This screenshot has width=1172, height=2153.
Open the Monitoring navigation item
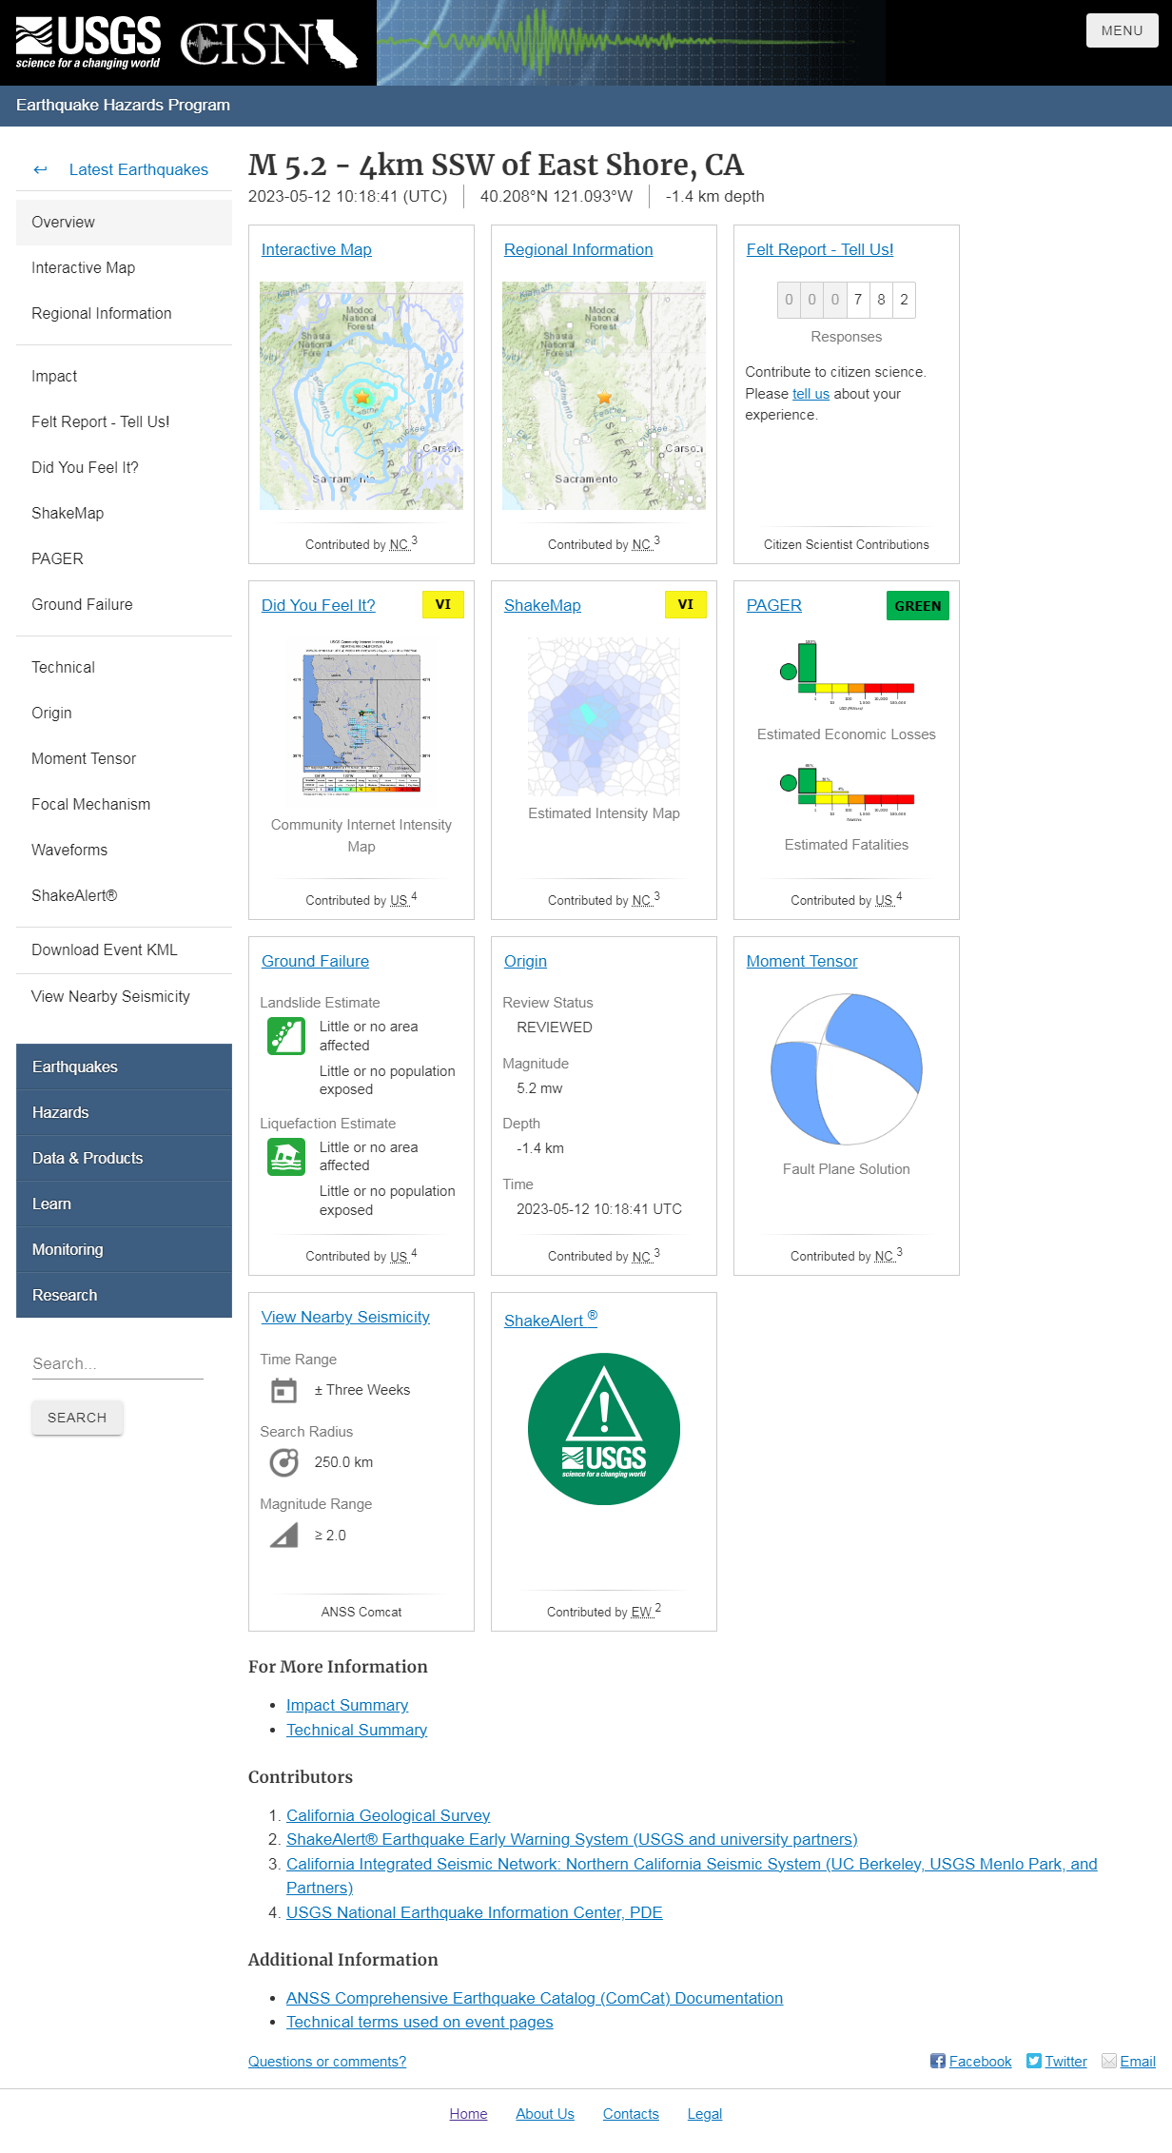124,1249
